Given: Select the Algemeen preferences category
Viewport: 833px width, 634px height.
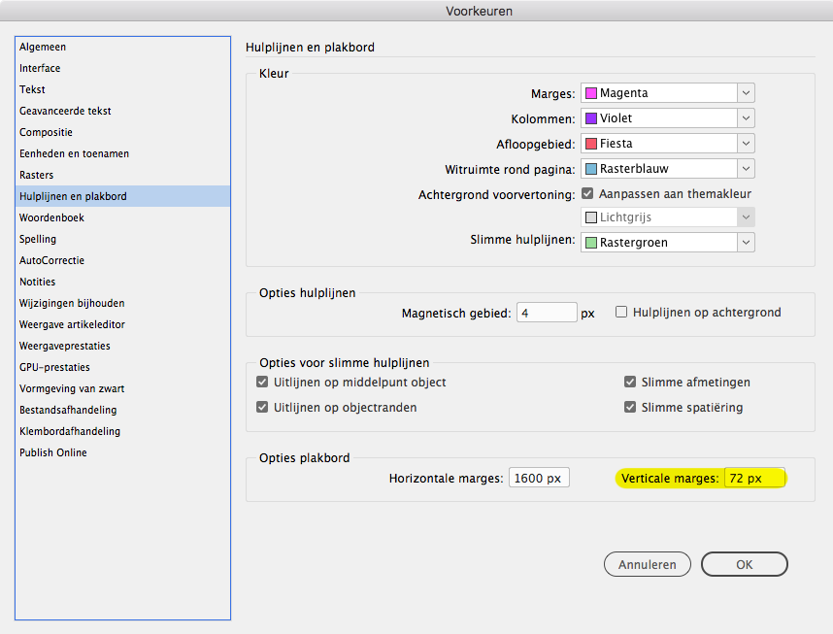Looking at the screenshot, I should (43, 47).
